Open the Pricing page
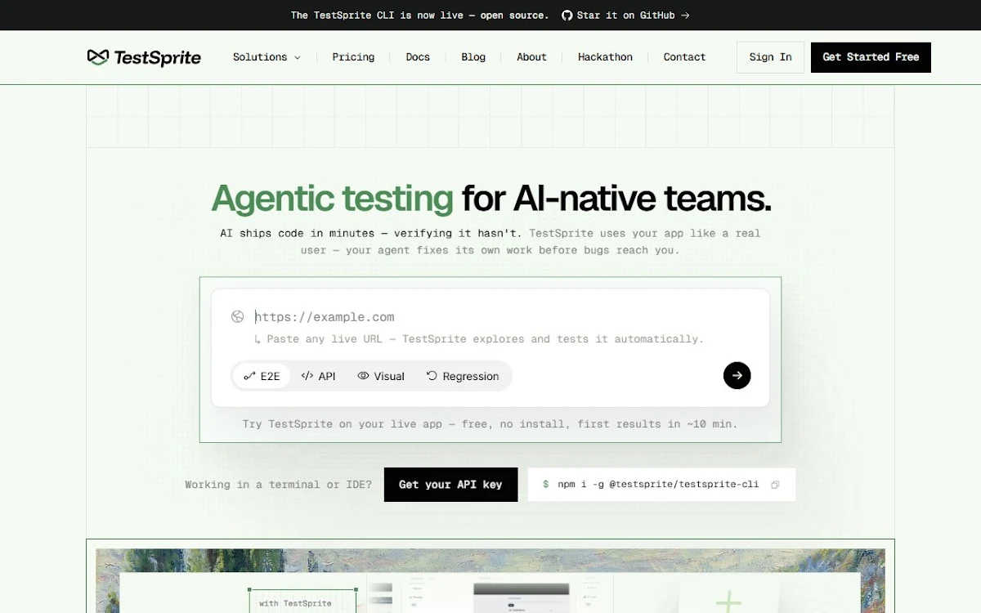 tap(353, 57)
